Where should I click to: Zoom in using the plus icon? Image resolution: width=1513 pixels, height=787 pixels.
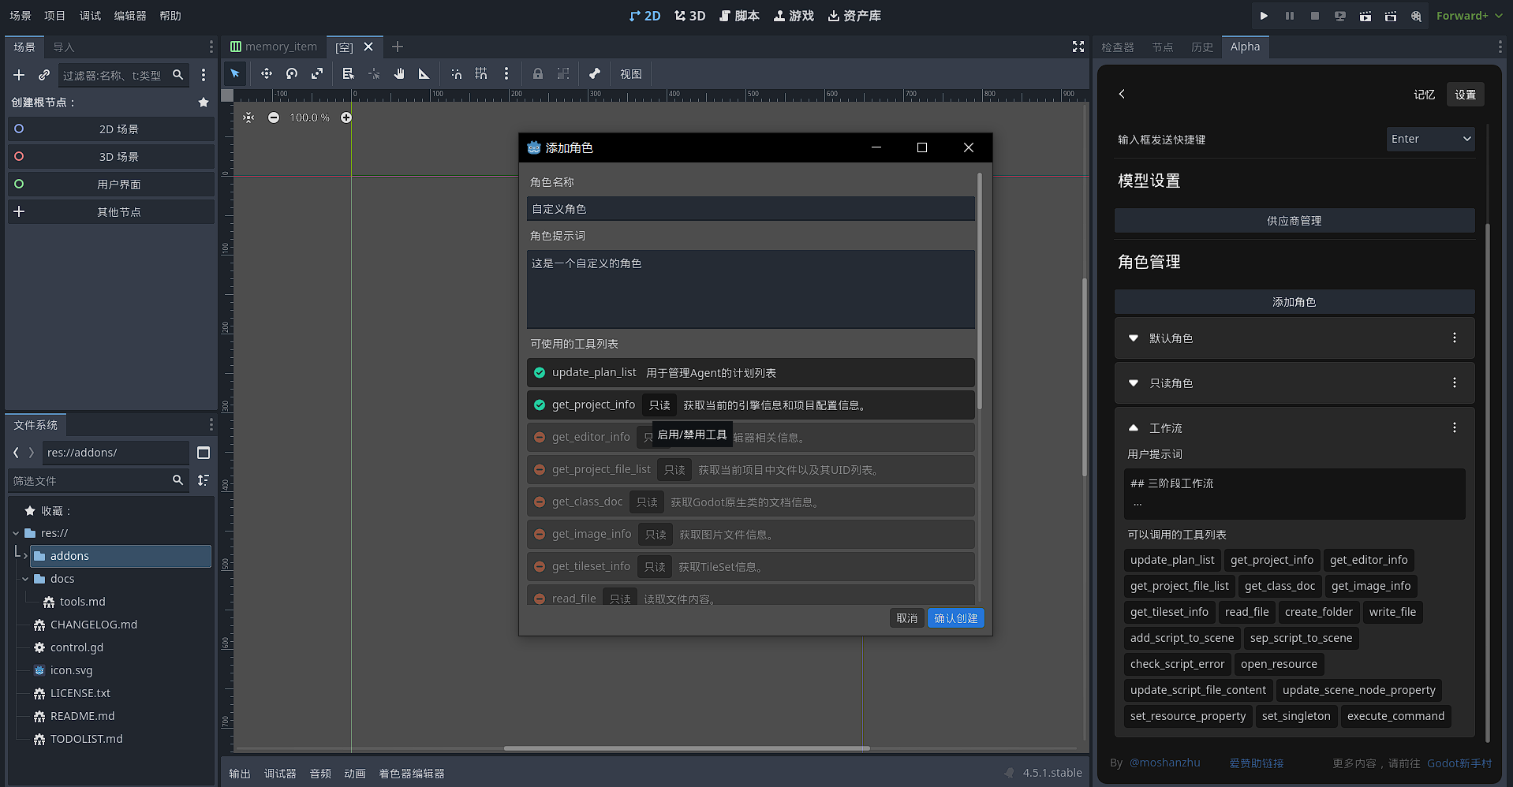(346, 117)
